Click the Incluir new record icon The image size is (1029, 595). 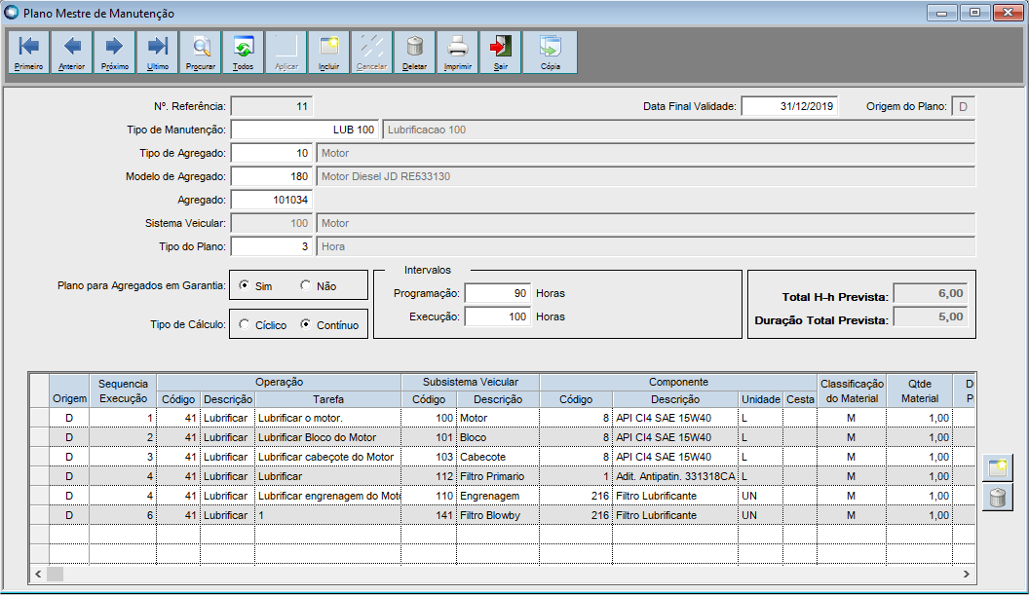[329, 52]
